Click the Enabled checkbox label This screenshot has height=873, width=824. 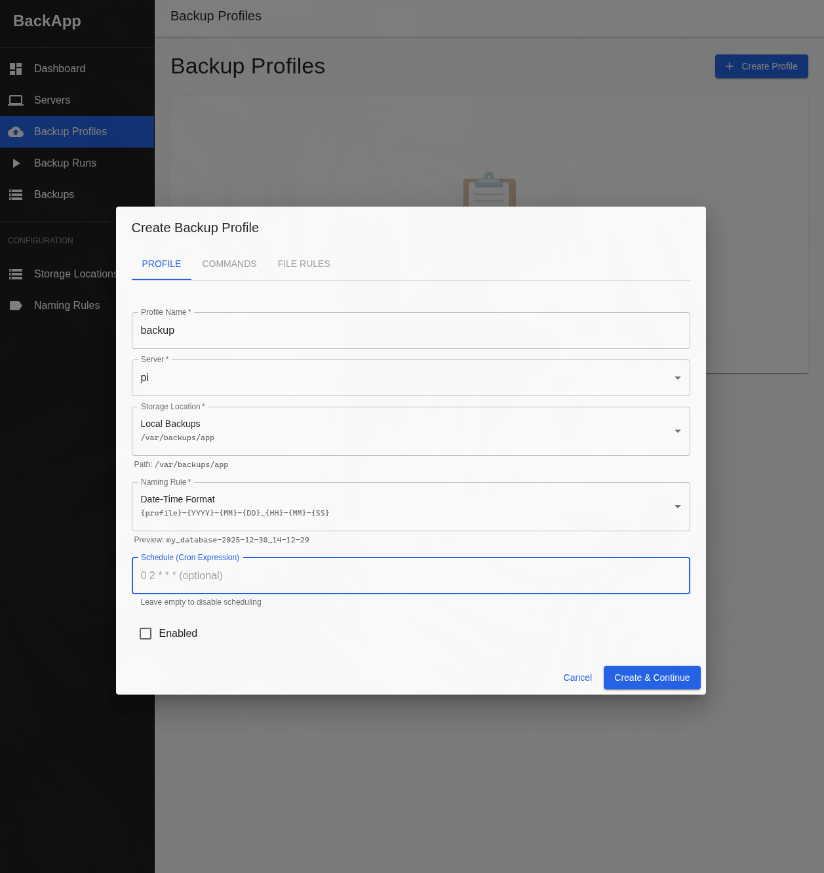coord(178,634)
